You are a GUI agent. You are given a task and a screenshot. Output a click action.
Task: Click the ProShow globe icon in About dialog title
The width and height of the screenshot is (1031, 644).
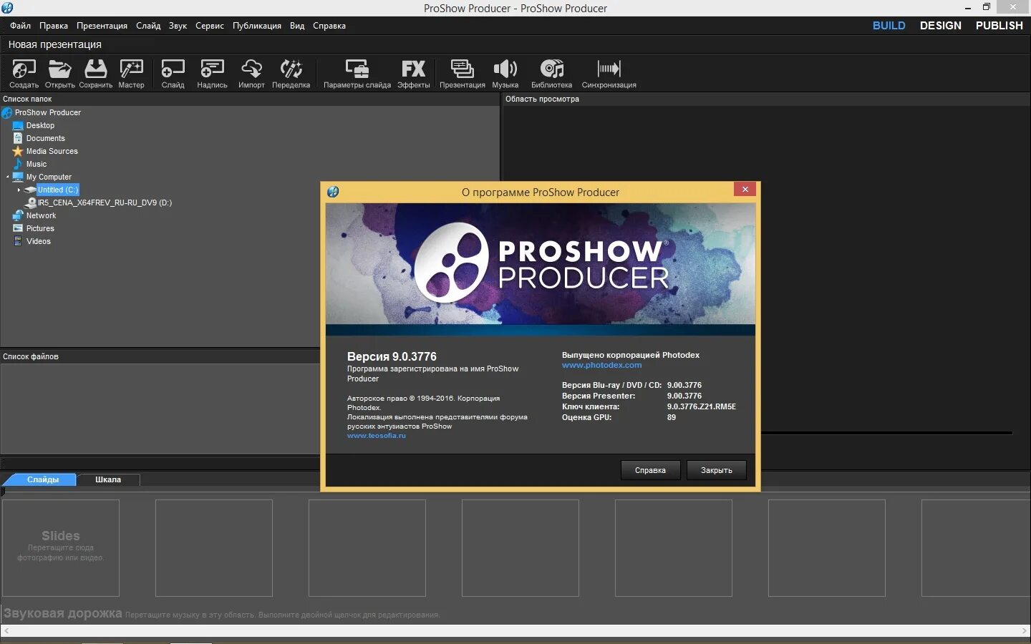coord(333,192)
